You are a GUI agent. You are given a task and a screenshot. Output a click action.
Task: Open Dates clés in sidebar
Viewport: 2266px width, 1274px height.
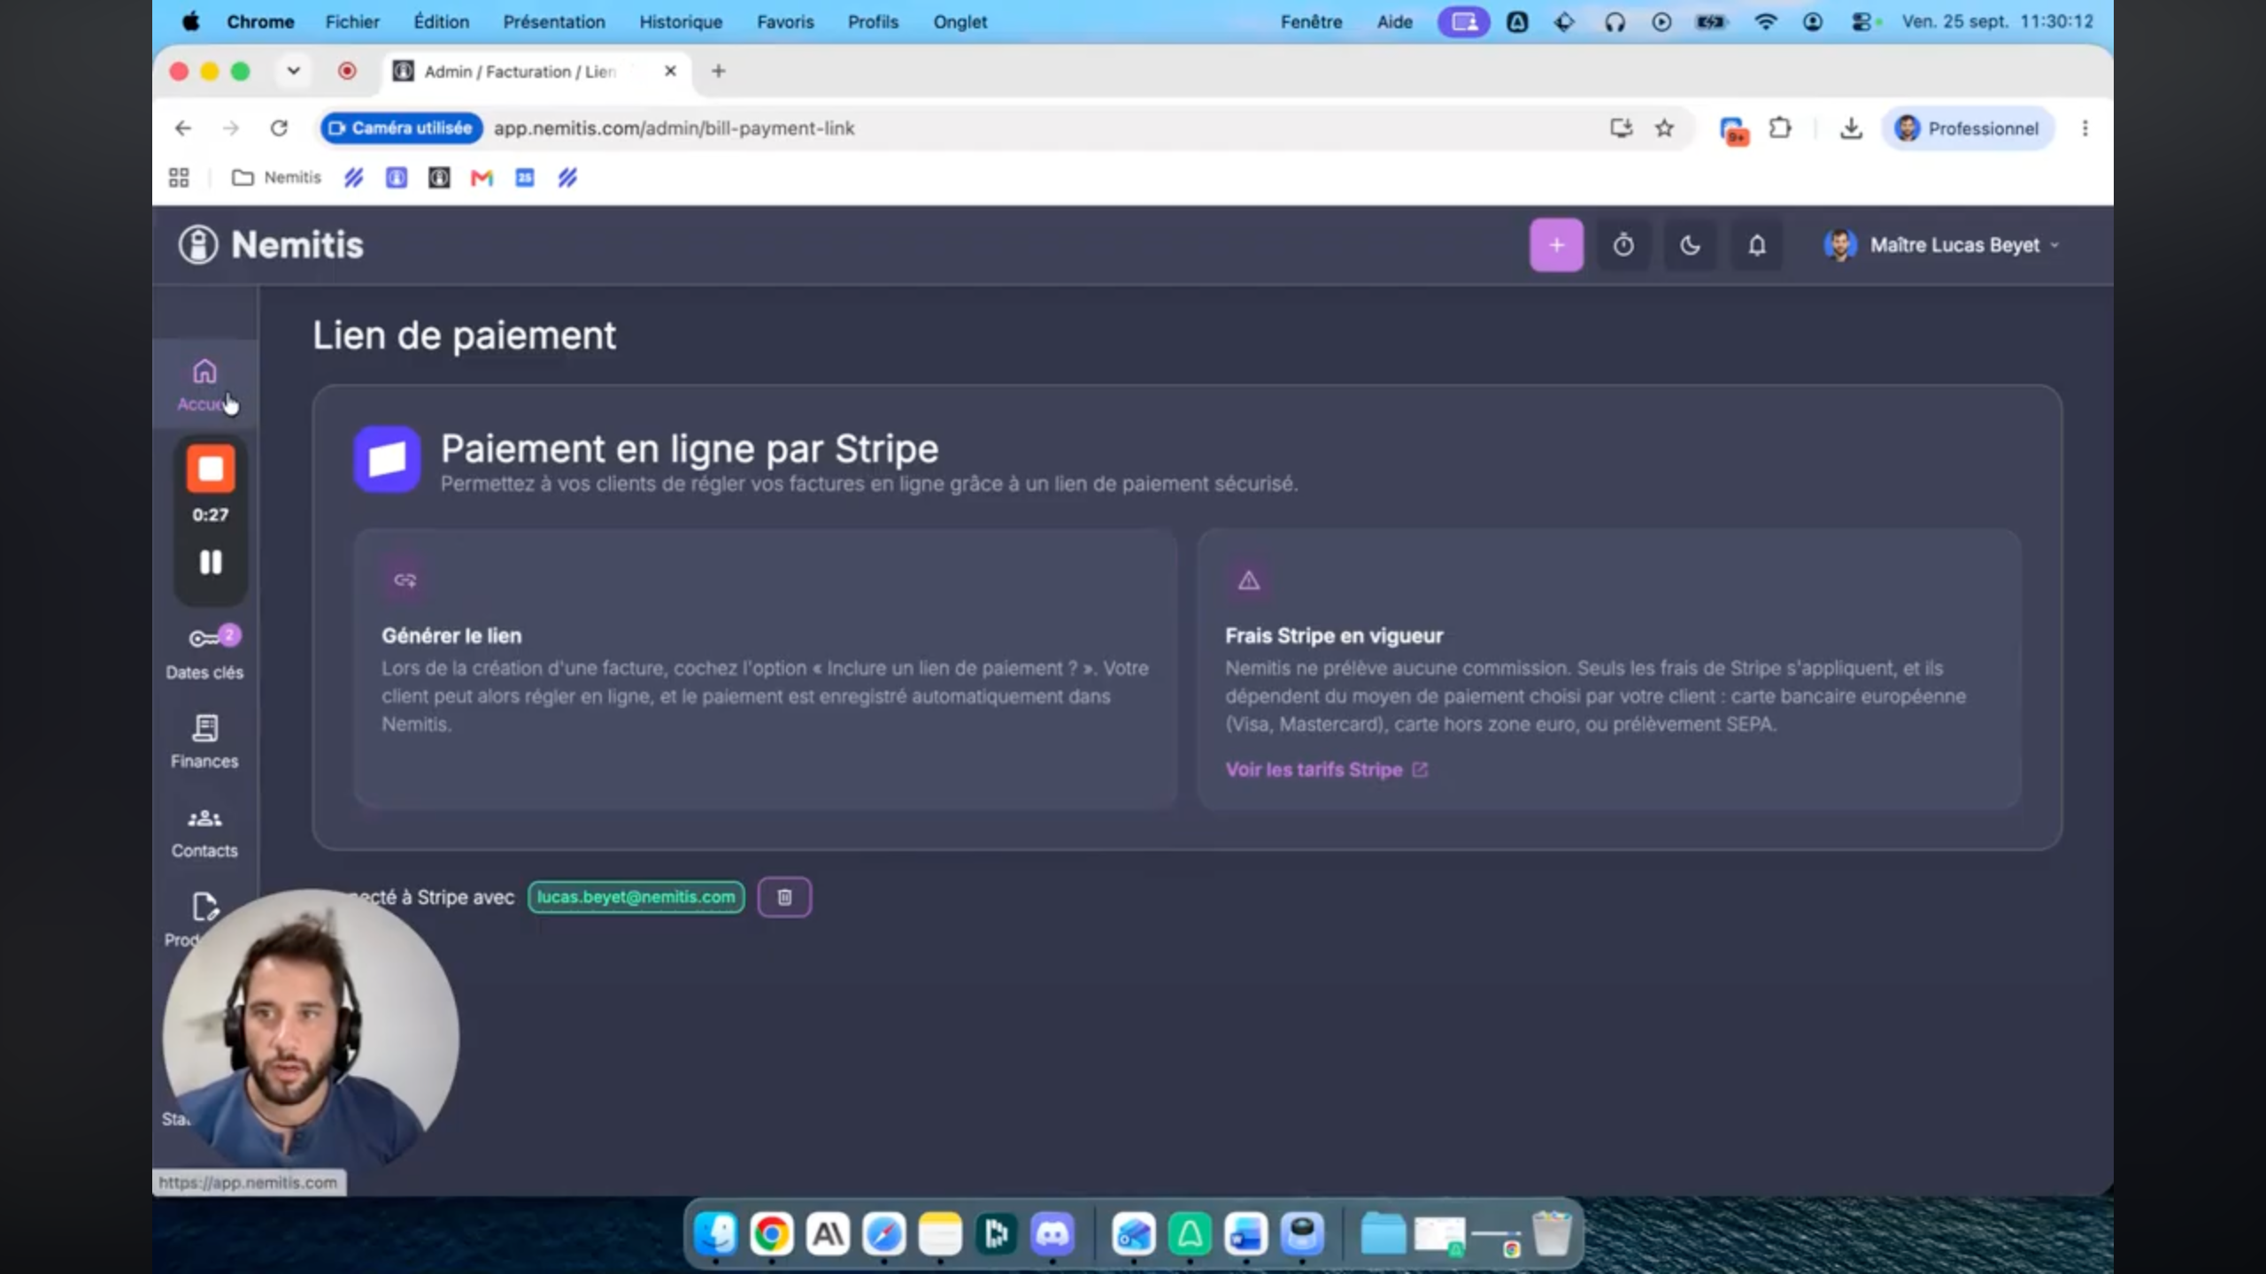(204, 653)
